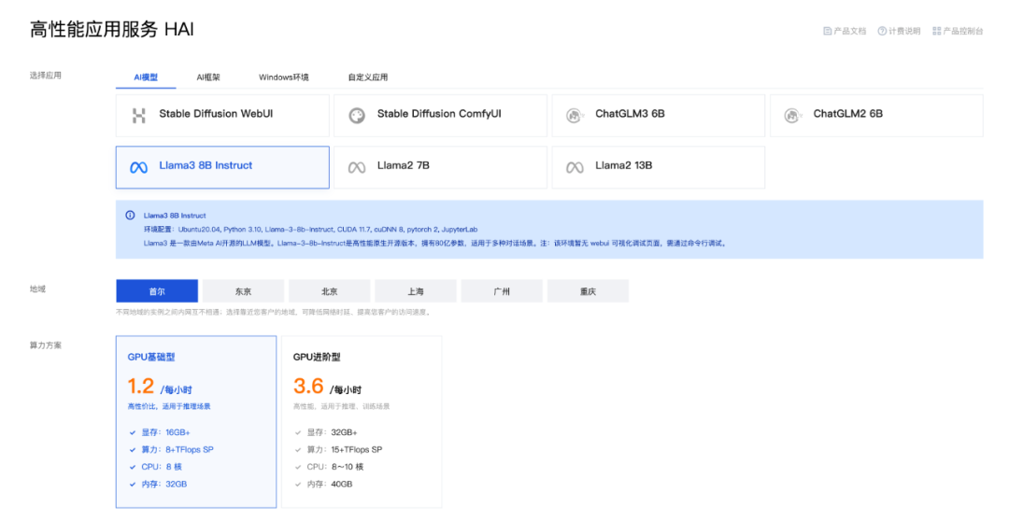Click the Meta logo on Llama2 7B
Viewport: 1009px width, 521px height.
click(x=357, y=167)
